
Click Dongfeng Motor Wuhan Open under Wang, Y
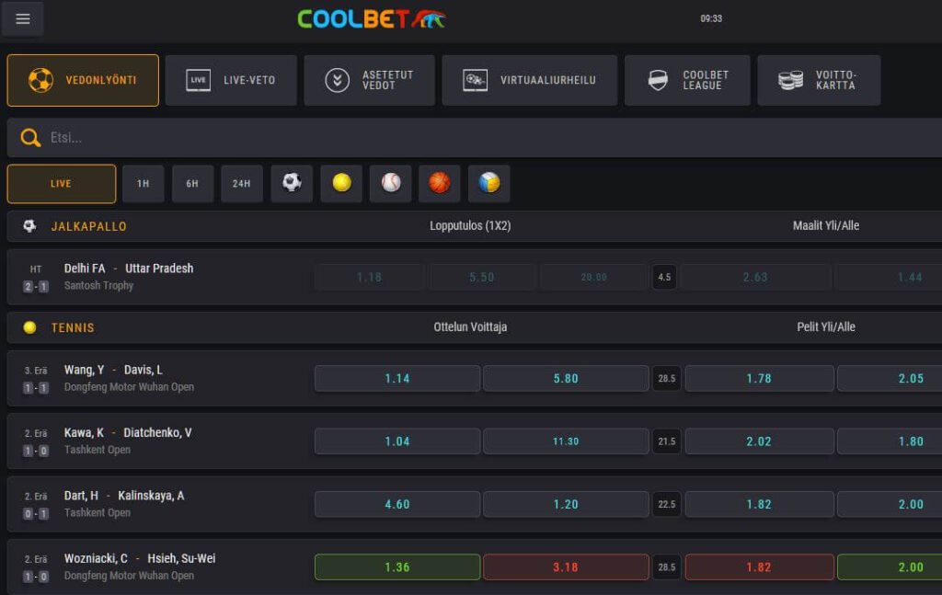[129, 387]
